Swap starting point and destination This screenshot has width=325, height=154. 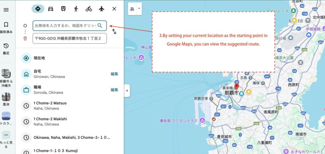114,32
